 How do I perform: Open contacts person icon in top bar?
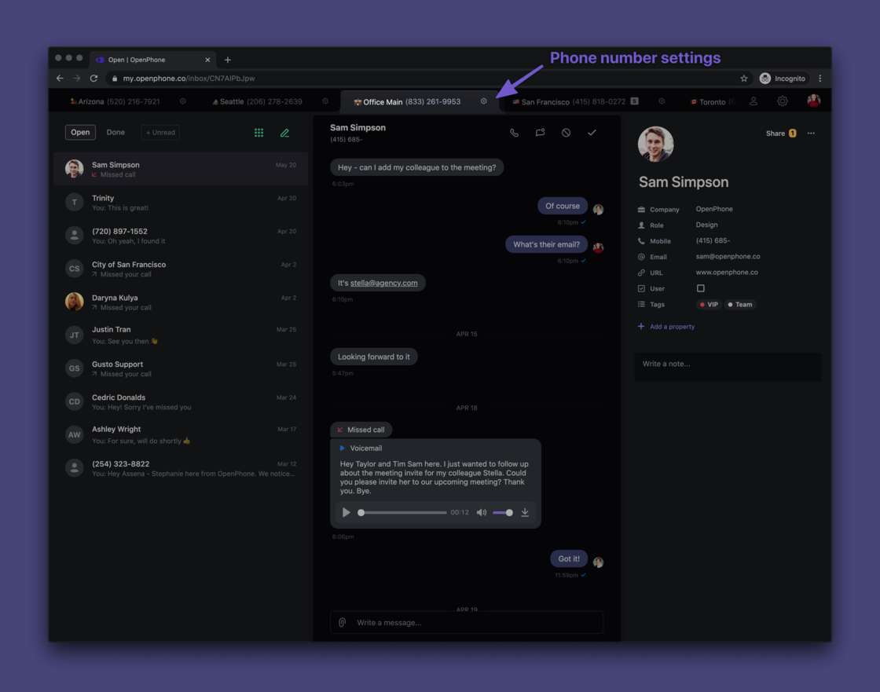tap(753, 101)
